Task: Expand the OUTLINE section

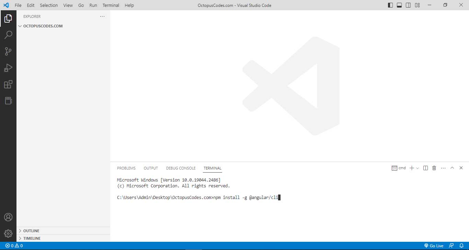Action: tap(31, 231)
